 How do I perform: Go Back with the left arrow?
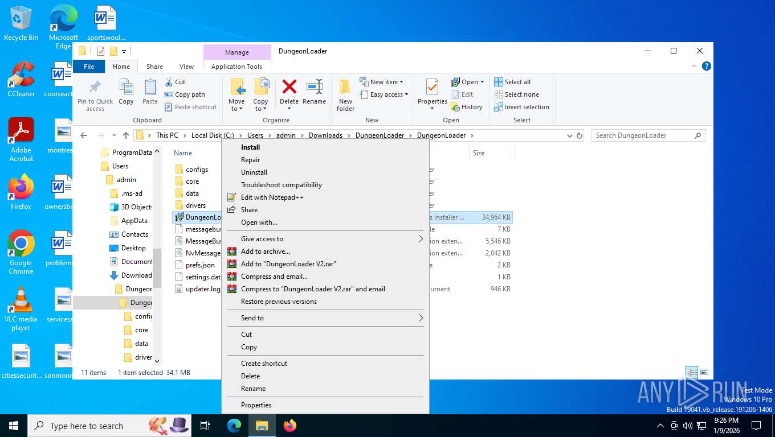point(84,135)
